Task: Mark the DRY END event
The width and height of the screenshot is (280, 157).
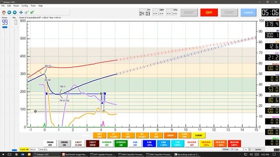Action: [x=99, y=136]
